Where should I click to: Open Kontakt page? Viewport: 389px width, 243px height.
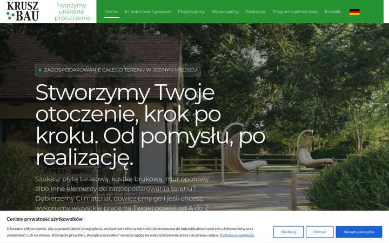click(x=332, y=11)
